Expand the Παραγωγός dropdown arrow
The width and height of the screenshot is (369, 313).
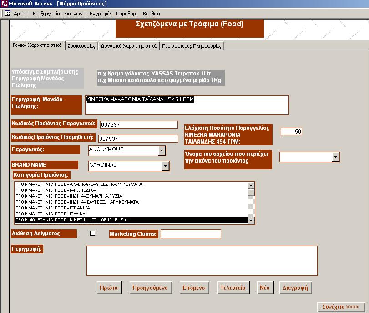pyautogui.click(x=162, y=151)
